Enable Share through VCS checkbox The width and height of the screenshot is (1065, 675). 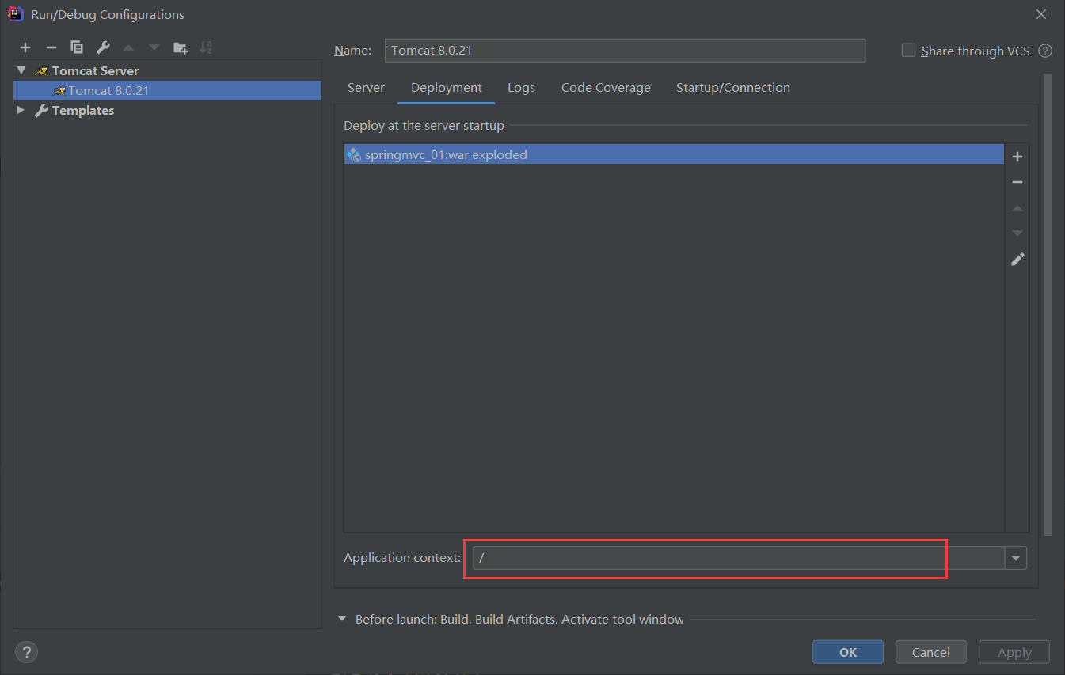[908, 51]
